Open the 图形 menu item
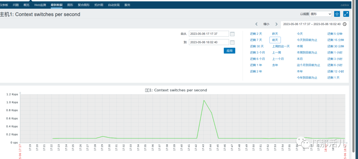Viewport: 358px width, 159px height. 70,5
